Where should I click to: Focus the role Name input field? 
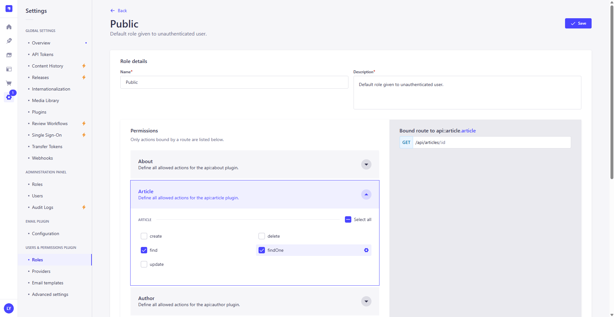click(234, 82)
